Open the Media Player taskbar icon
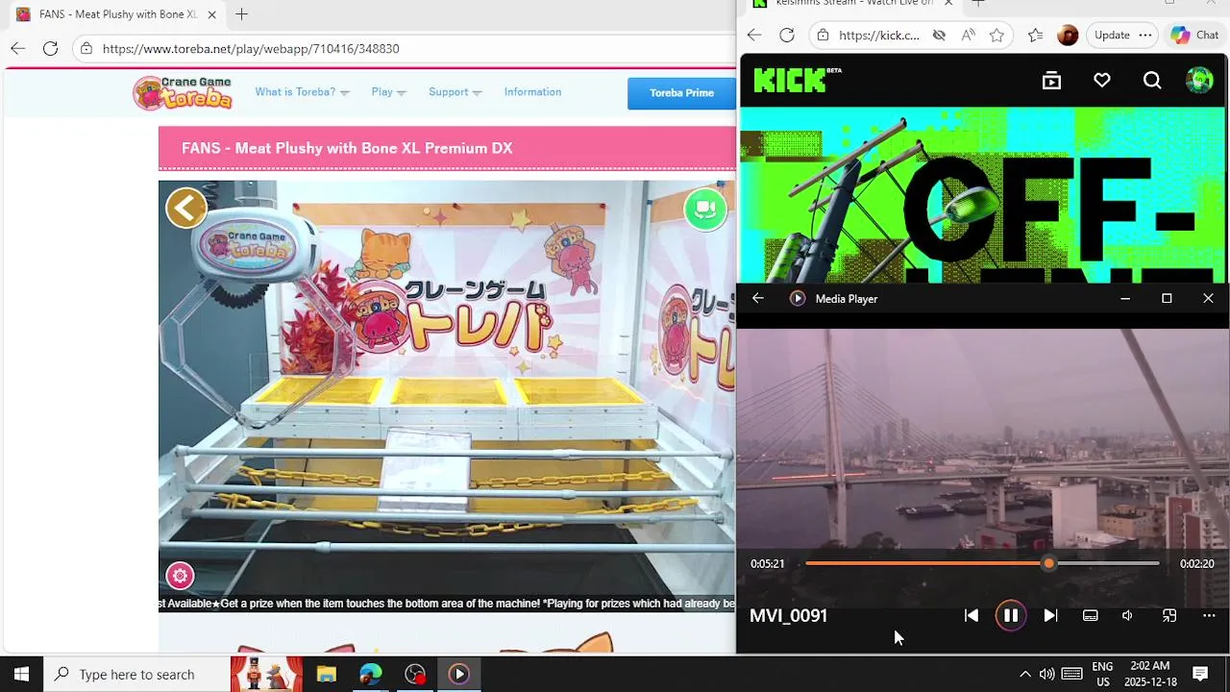 [x=458, y=674]
